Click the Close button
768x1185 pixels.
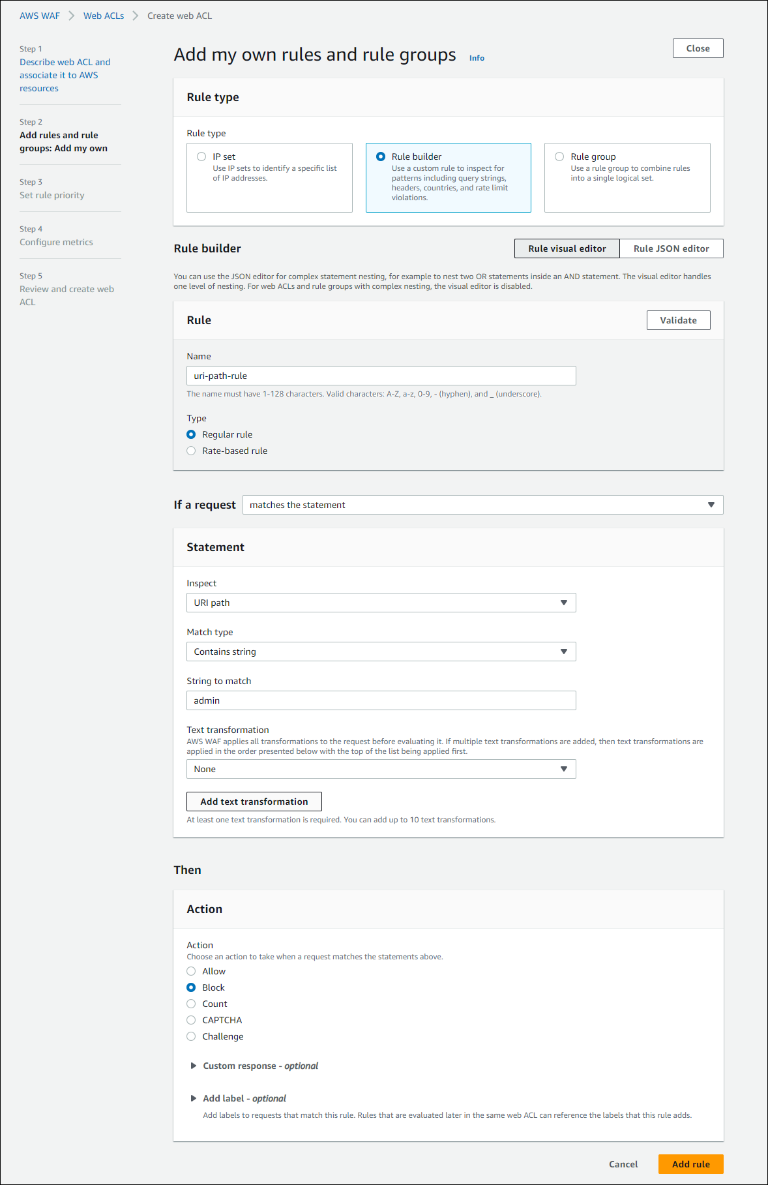[698, 48]
